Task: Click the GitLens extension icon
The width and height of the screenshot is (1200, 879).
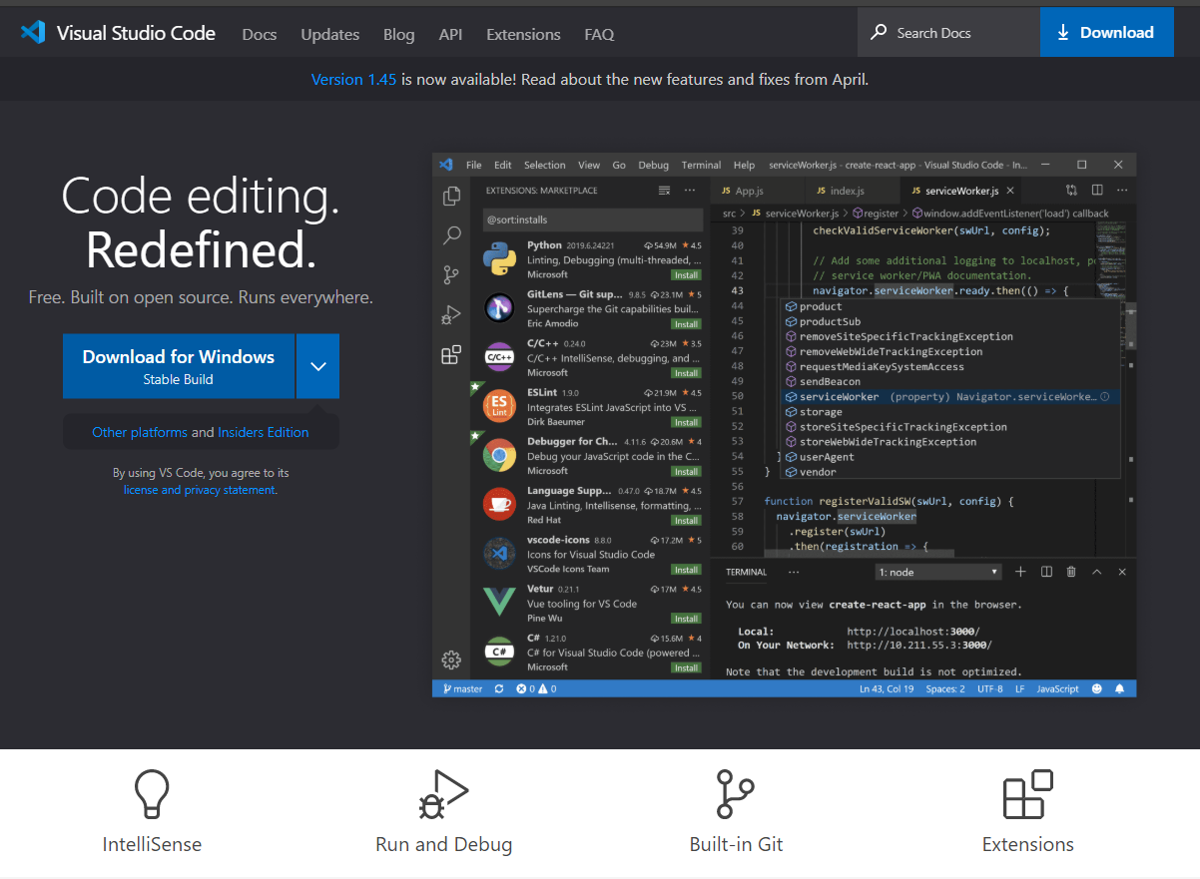Action: pos(499,308)
